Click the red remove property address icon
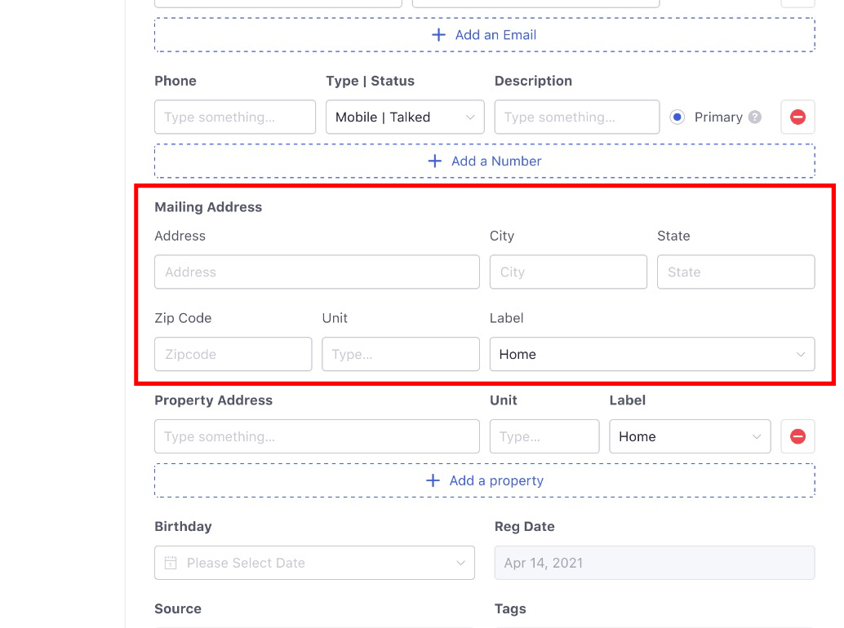The height and width of the screenshot is (628, 844). click(x=797, y=437)
